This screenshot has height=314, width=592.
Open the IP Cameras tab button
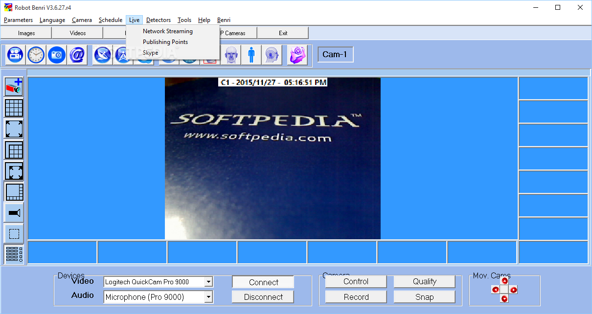[x=238, y=33]
